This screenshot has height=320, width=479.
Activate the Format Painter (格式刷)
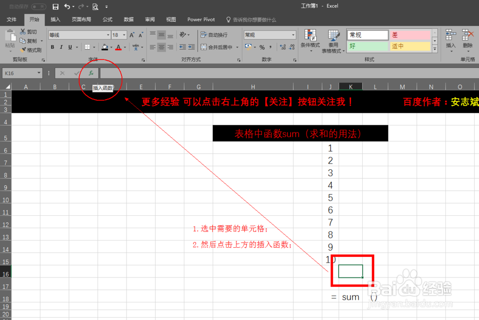pos(31,50)
